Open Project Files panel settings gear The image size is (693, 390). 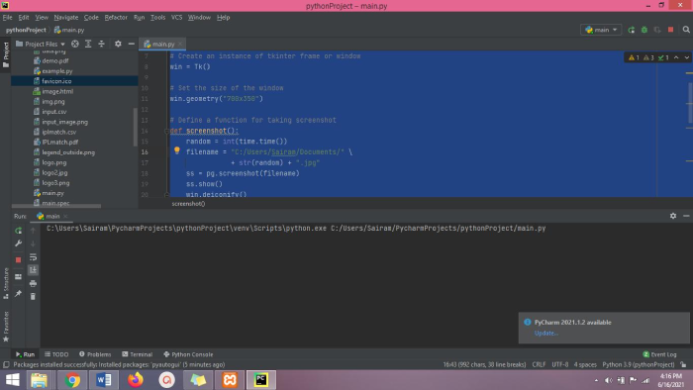[x=118, y=44]
